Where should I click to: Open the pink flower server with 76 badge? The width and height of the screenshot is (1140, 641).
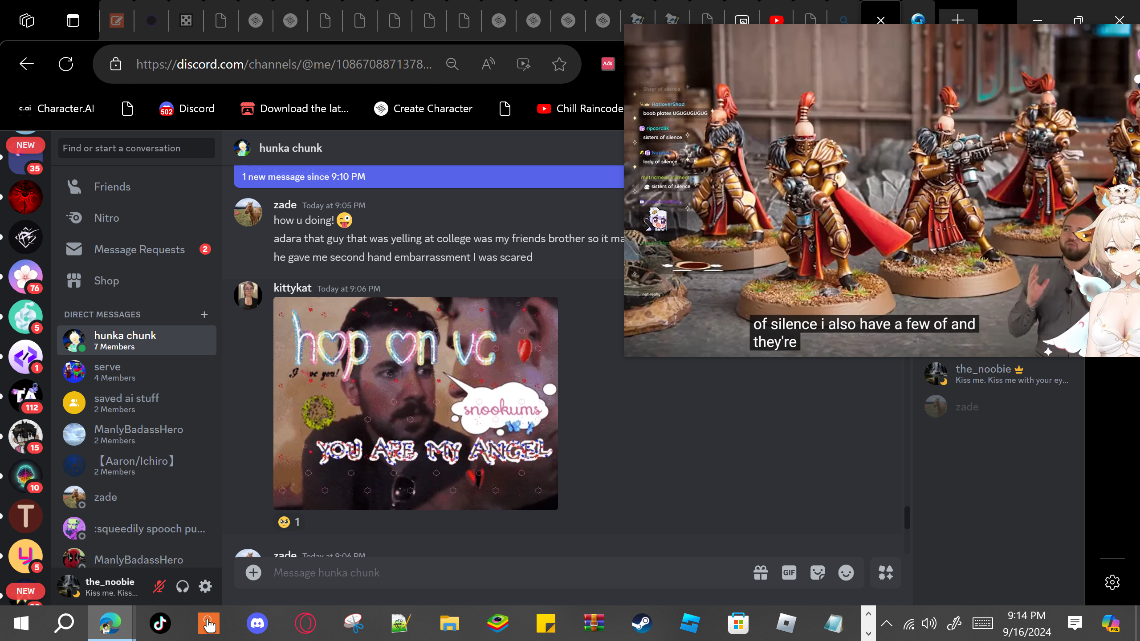26,276
